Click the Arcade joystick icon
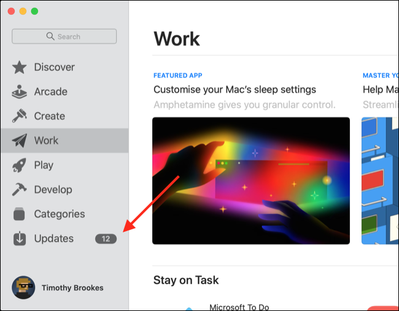The width and height of the screenshot is (399, 311). (x=20, y=92)
